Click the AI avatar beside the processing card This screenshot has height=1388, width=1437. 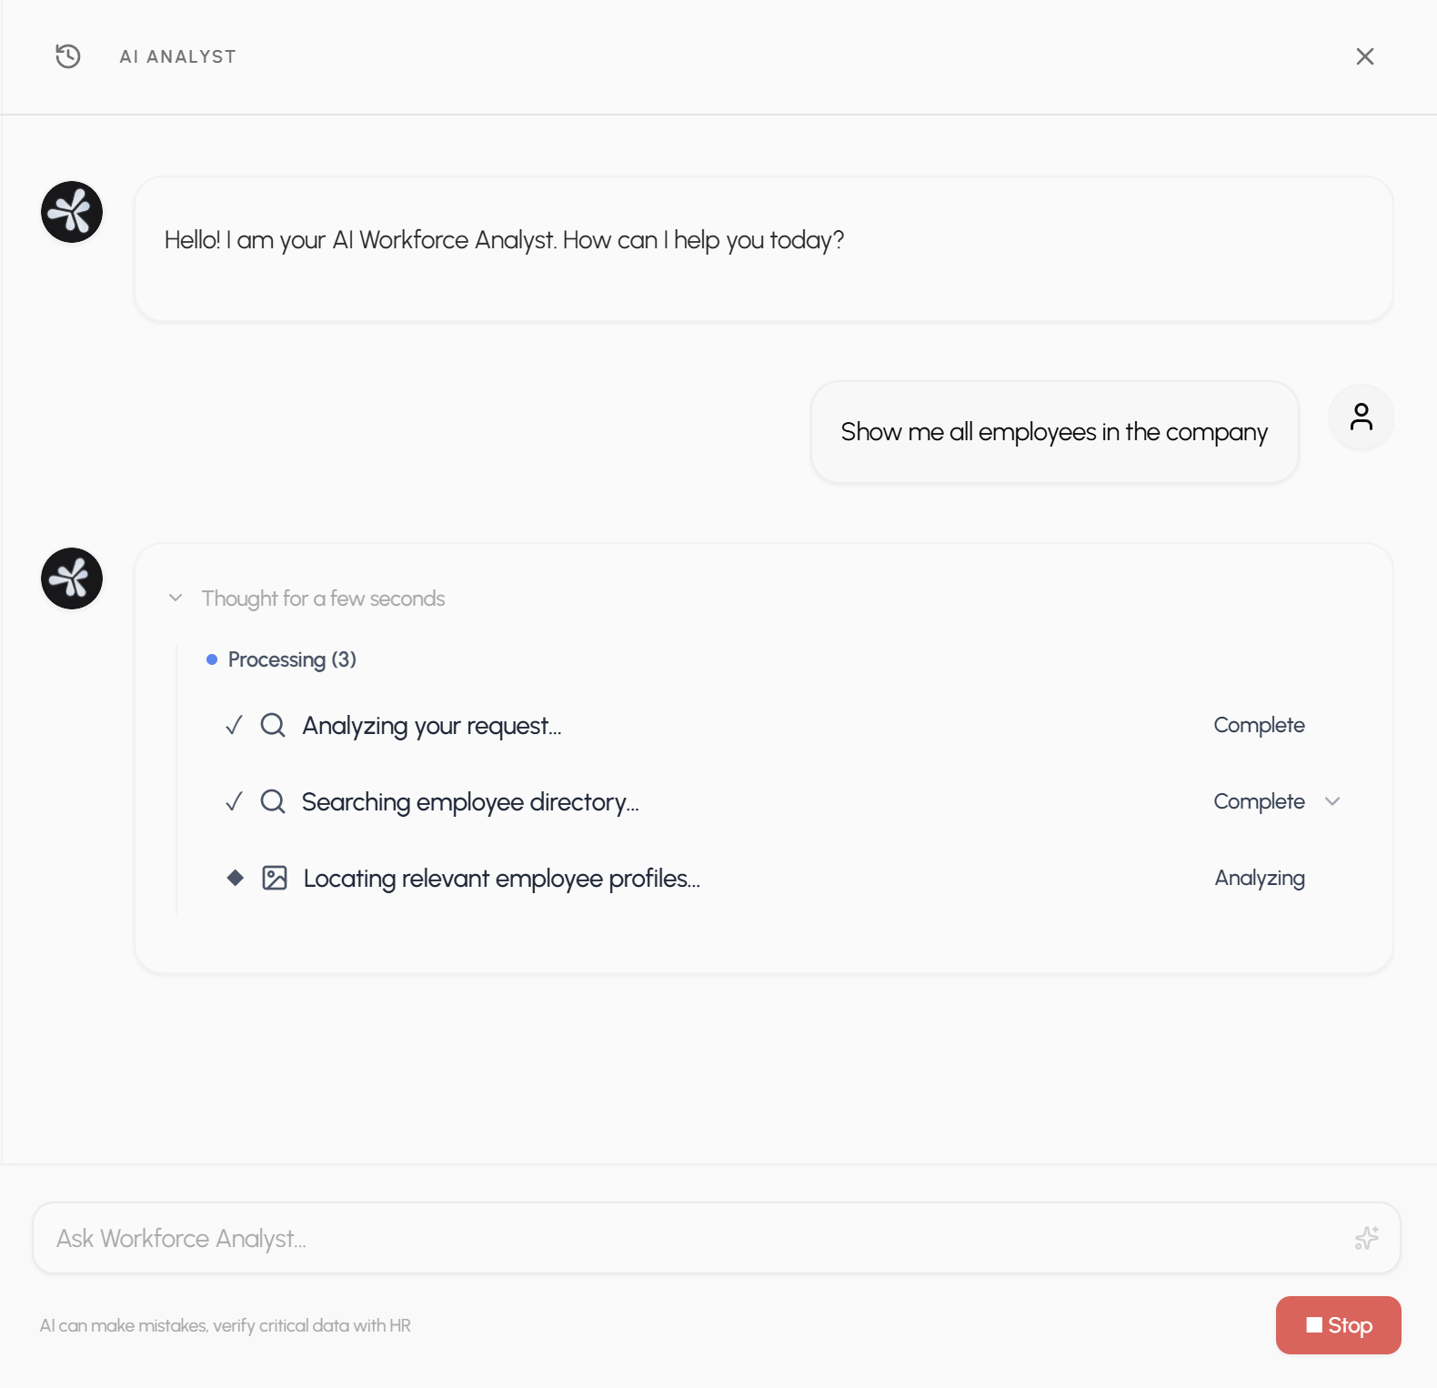click(72, 578)
